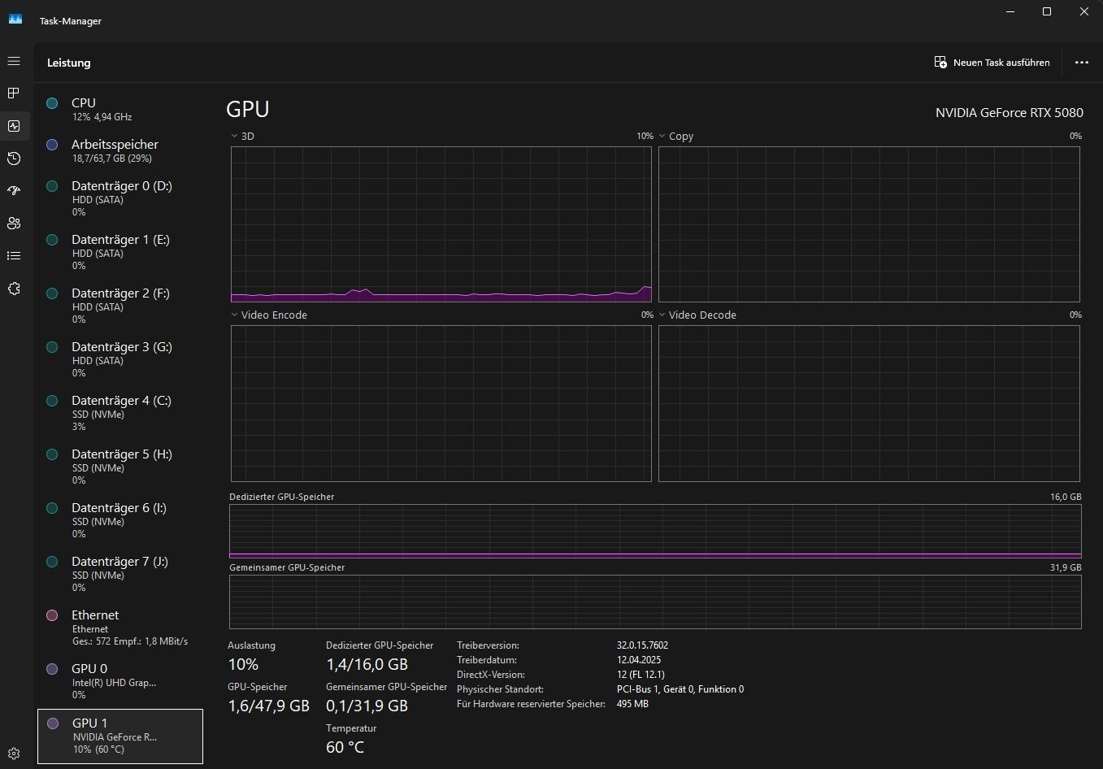
Task: Open the App history page icon
Action: click(14, 159)
